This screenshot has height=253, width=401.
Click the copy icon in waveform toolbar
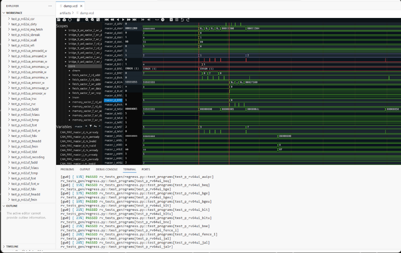(x=78, y=20)
